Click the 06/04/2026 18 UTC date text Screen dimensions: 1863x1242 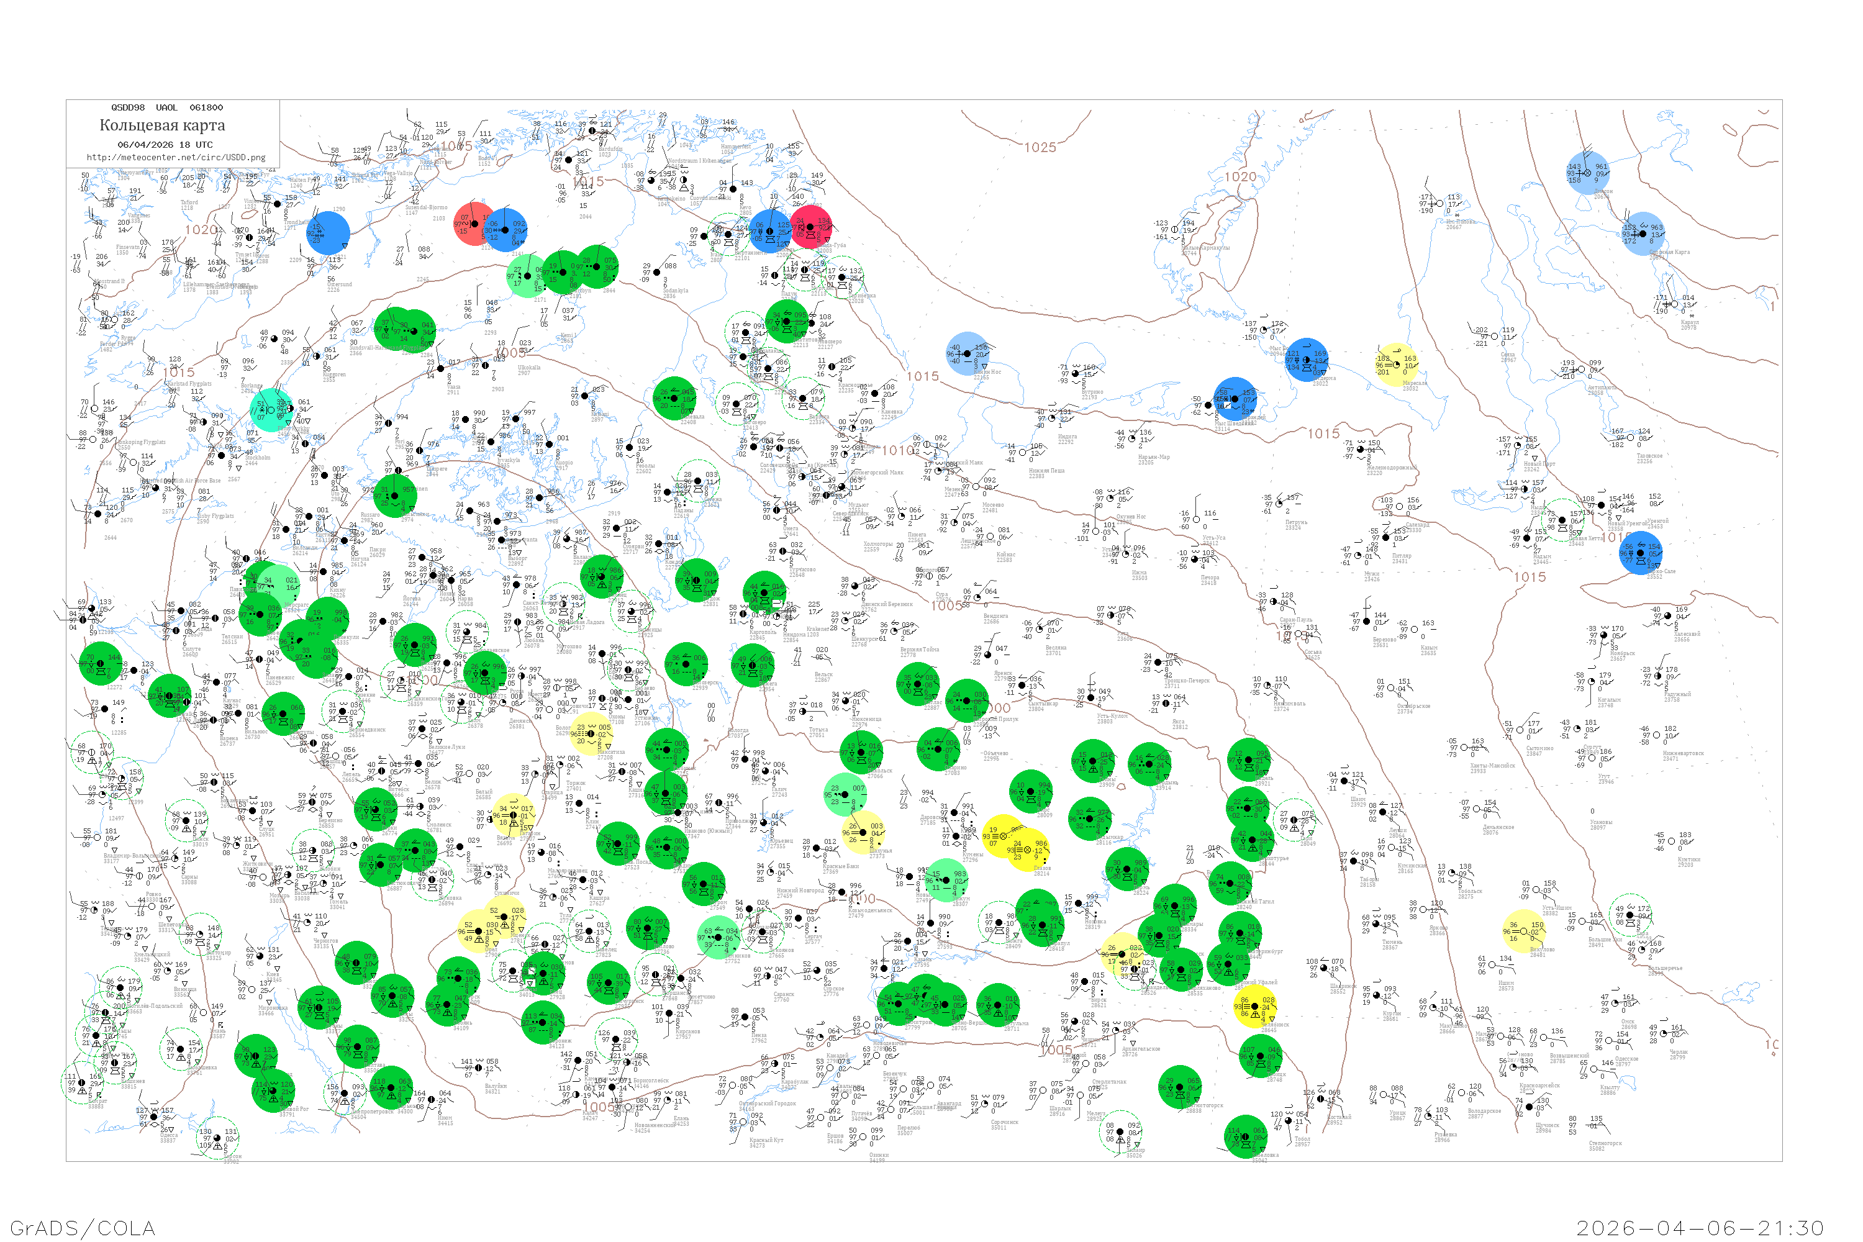(165, 145)
